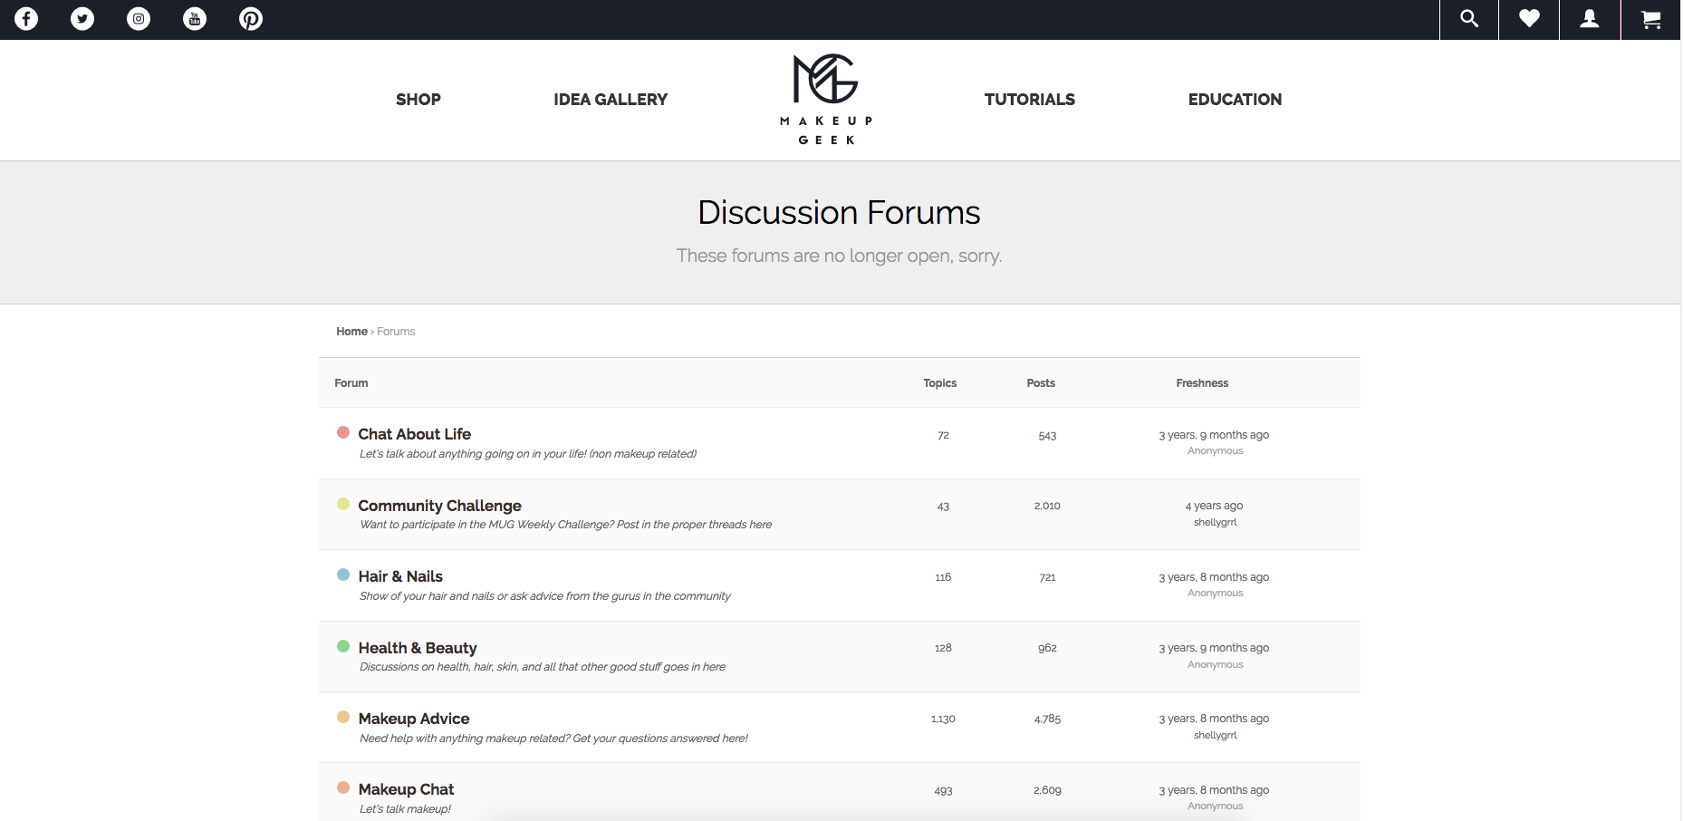Go to Home in the breadcrumb
The width and height of the screenshot is (1683, 821).
point(351,332)
